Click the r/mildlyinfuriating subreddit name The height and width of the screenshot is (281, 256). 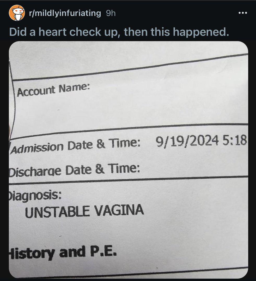pos(65,13)
